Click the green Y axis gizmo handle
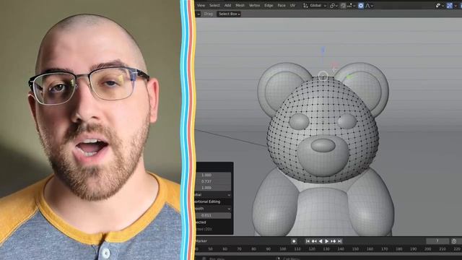 coord(349,77)
